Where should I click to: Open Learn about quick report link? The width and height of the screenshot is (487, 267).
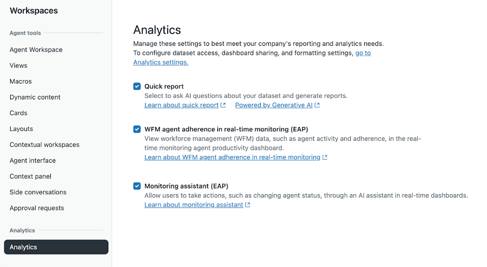pyautogui.click(x=181, y=105)
